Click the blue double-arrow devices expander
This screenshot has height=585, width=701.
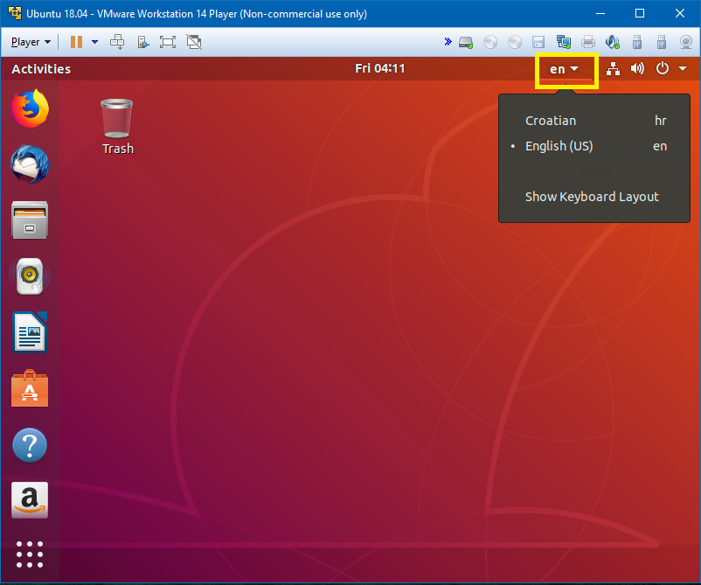[x=448, y=42]
